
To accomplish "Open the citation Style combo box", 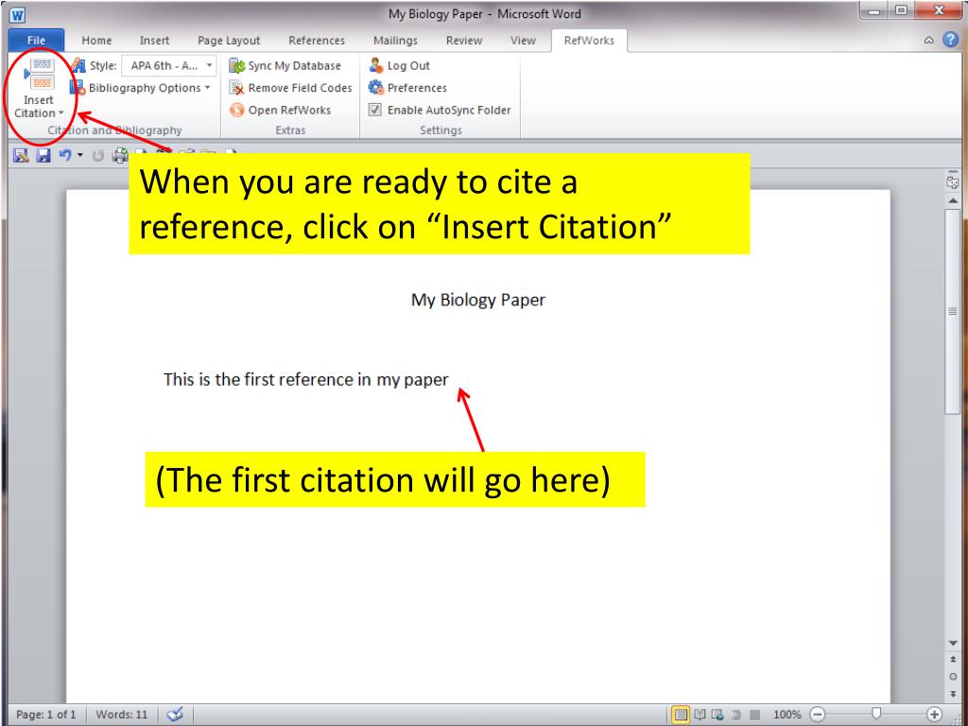I will click(168, 65).
